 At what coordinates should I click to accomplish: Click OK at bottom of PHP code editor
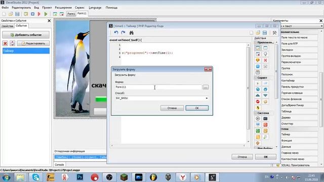266,157
